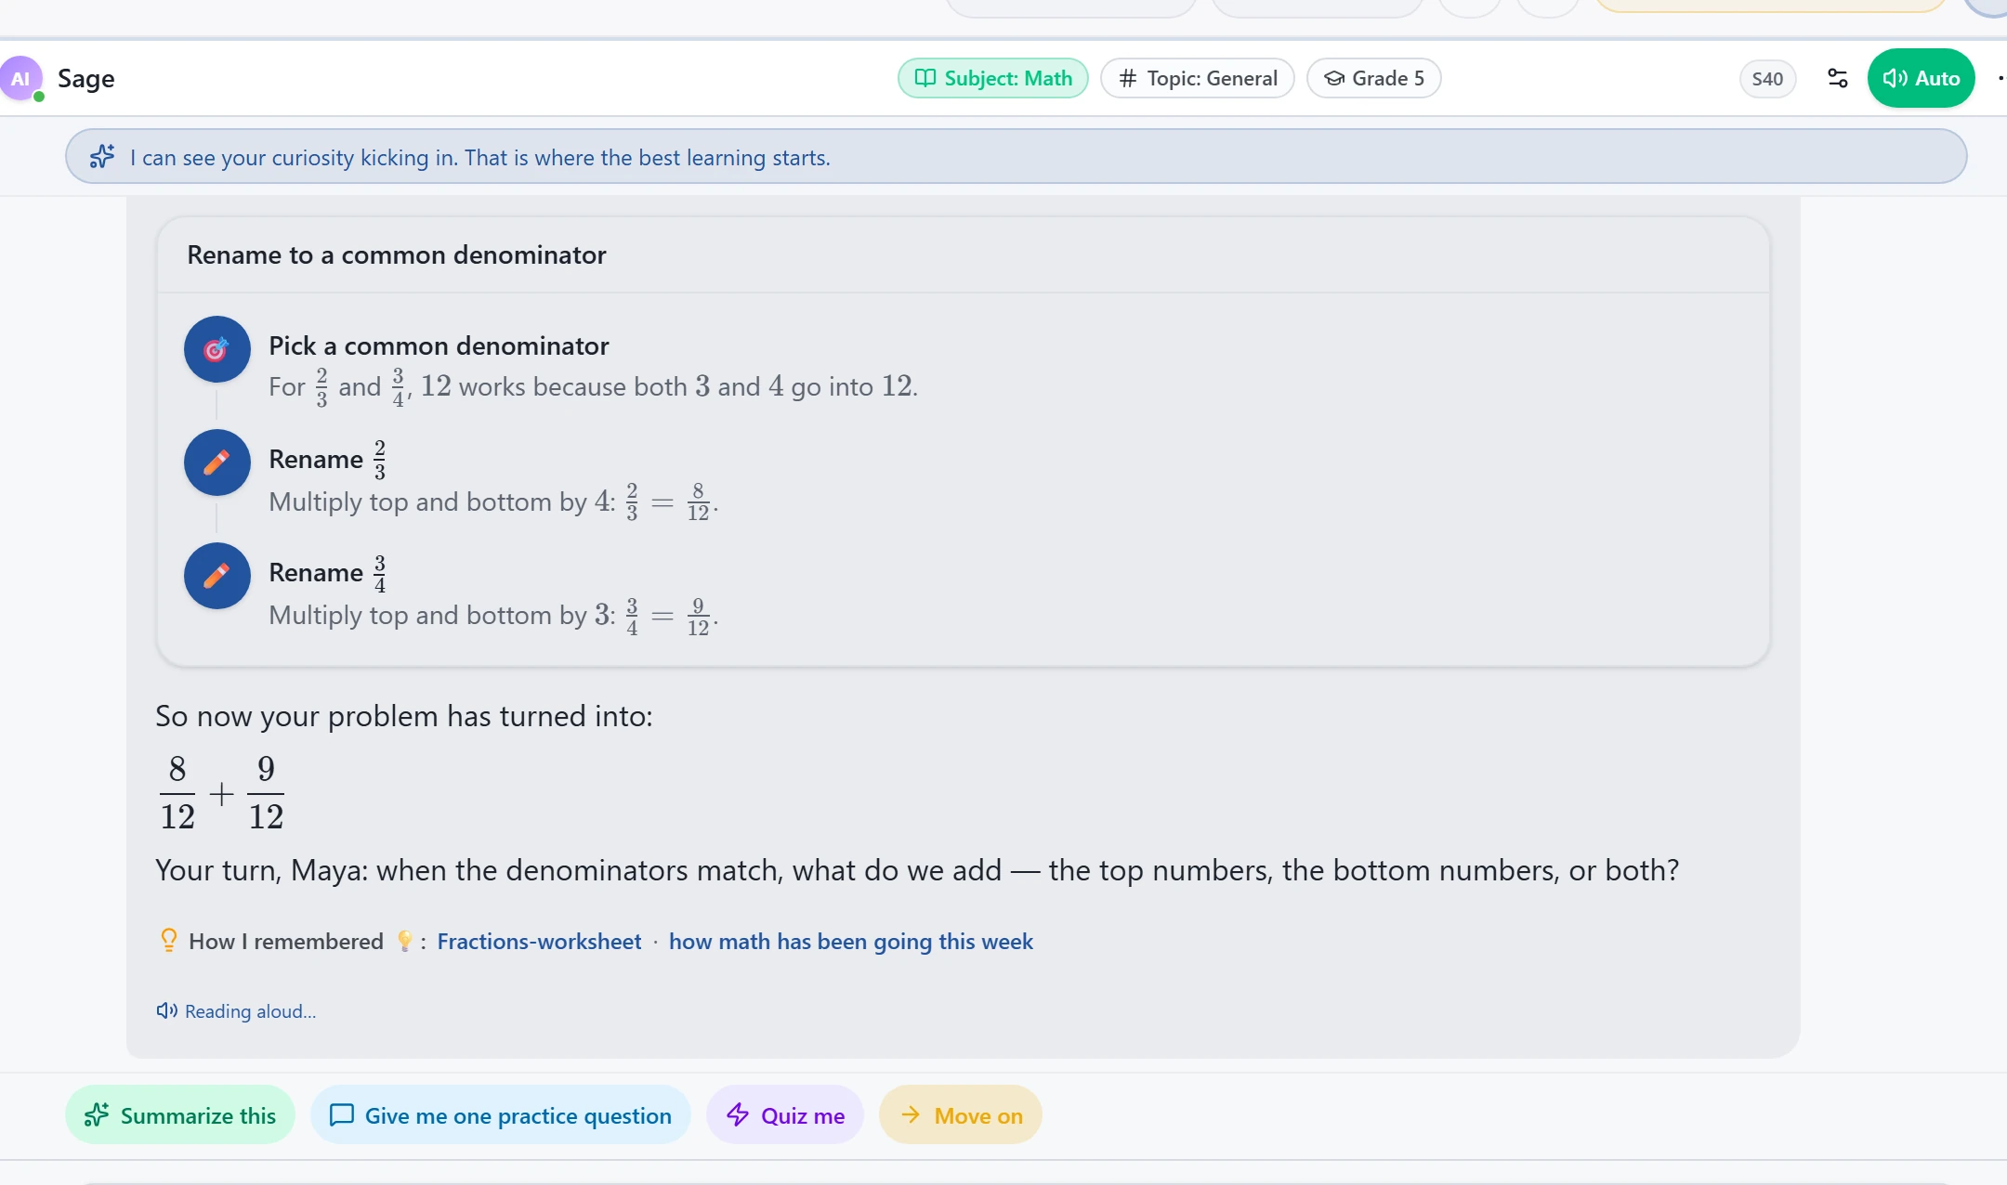Click the Quiz me button
Screen dimensions: 2007x1185
(x=785, y=1114)
